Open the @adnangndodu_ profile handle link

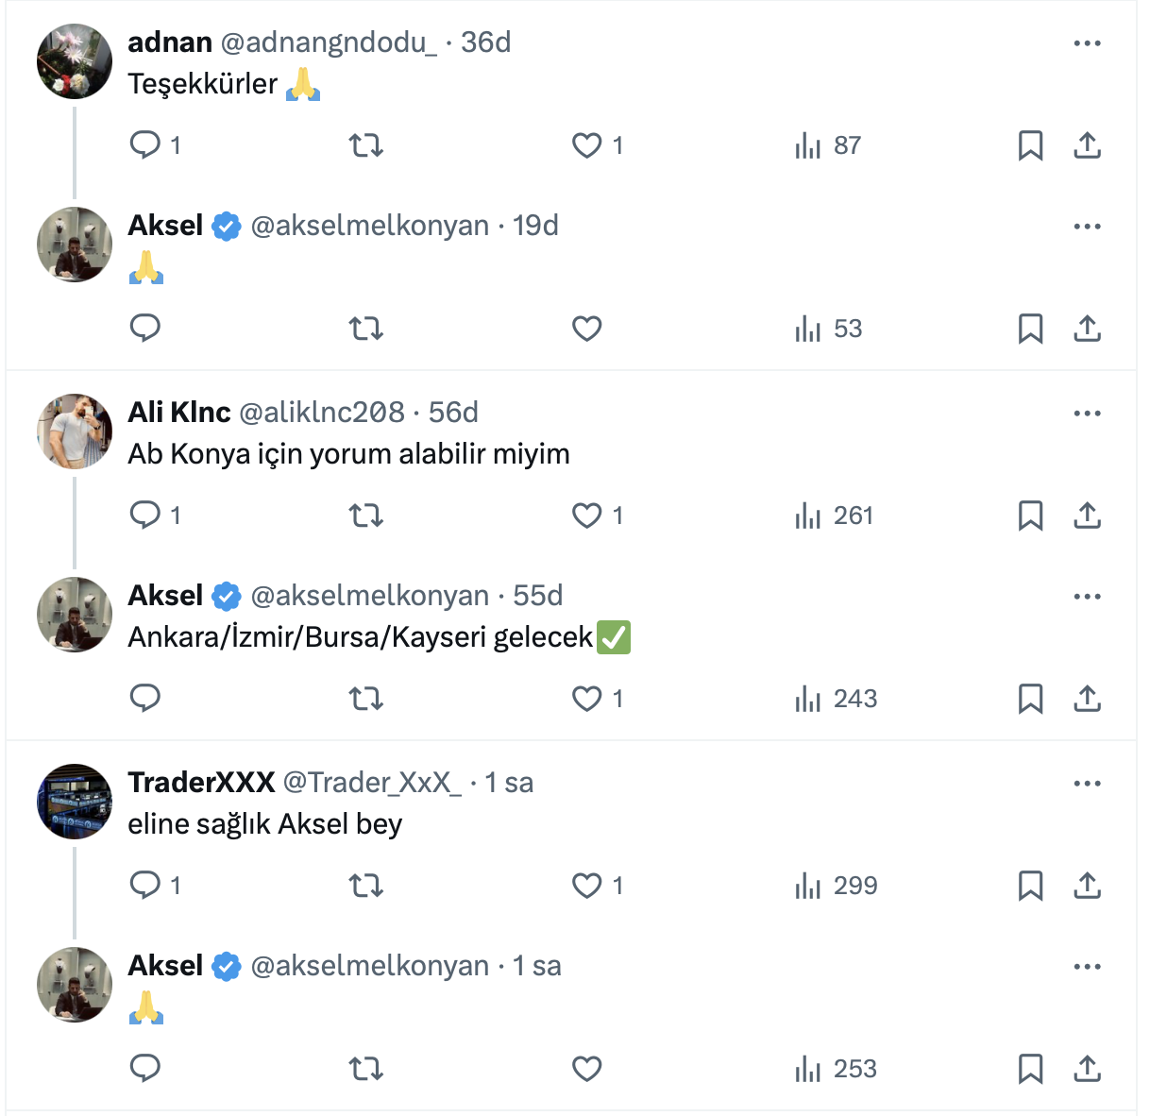click(329, 42)
